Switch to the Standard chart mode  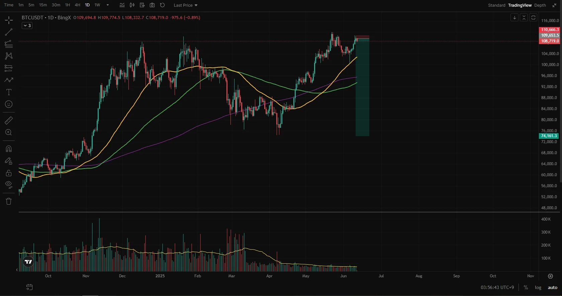(x=496, y=5)
